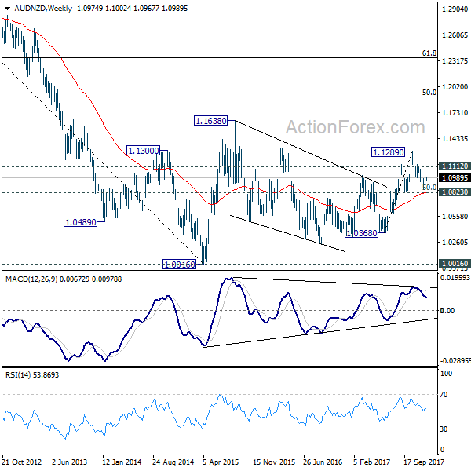
Task: Click the RSI 30 level marker
Action: pos(444,429)
